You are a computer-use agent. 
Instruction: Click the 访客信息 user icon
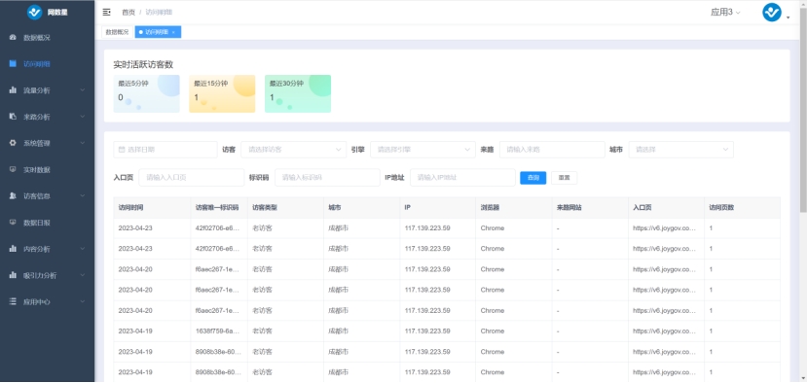click(x=13, y=195)
